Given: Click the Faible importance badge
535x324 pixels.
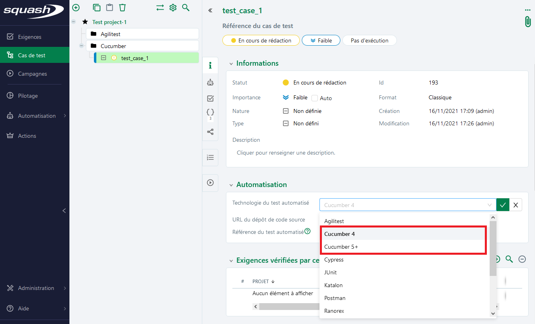Looking at the screenshot, I should tap(321, 40).
